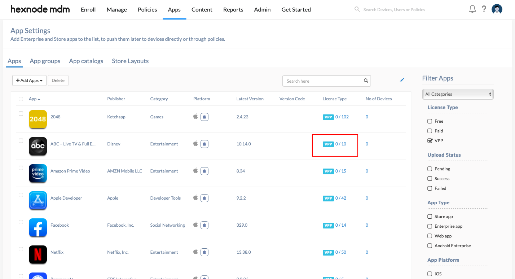Open the user profile avatar
The width and height of the screenshot is (515, 279).
pyautogui.click(x=497, y=9)
